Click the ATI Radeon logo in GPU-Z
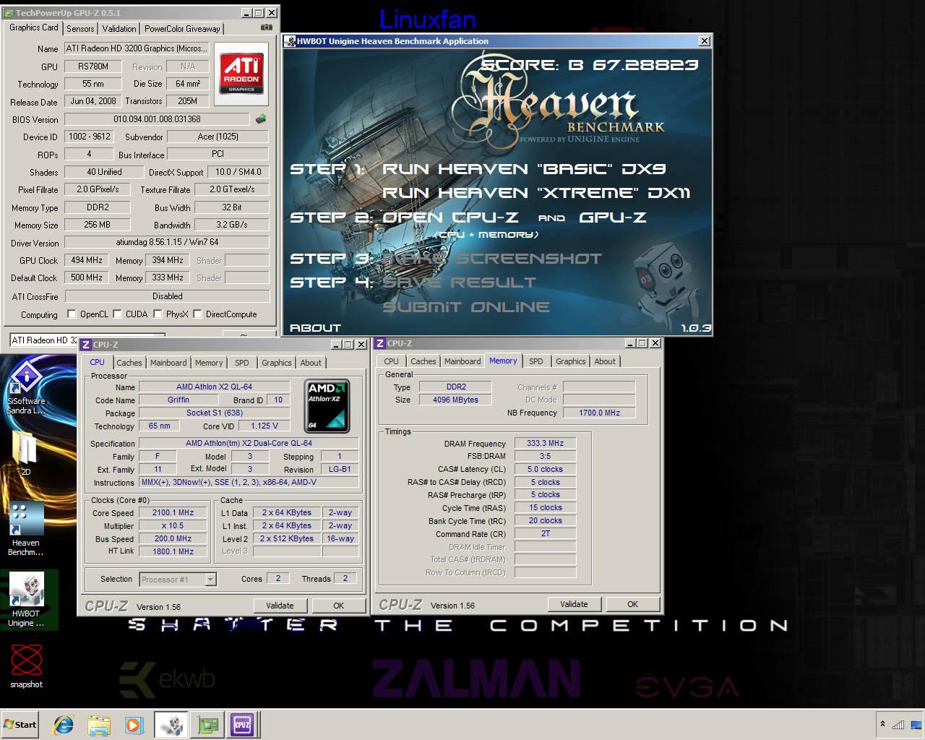925x740 pixels. [x=241, y=74]
